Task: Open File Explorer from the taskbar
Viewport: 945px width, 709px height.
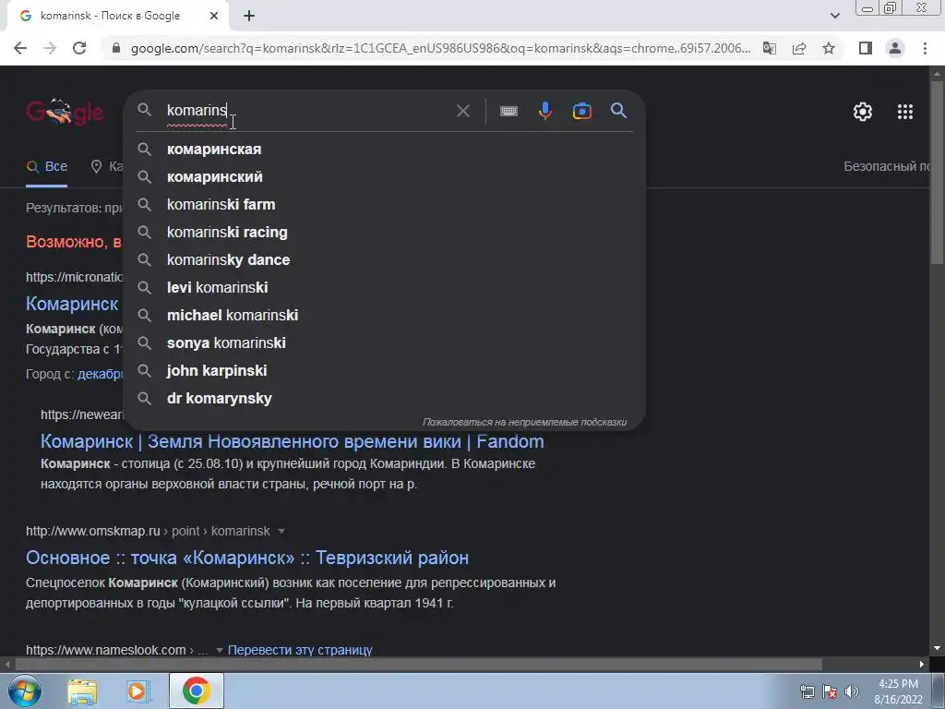Action: click(82, 691)
